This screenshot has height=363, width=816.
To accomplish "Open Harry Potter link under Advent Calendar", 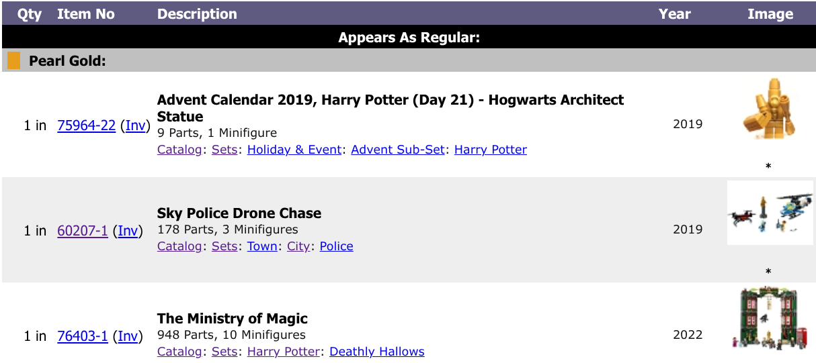I will click(491, 150).
